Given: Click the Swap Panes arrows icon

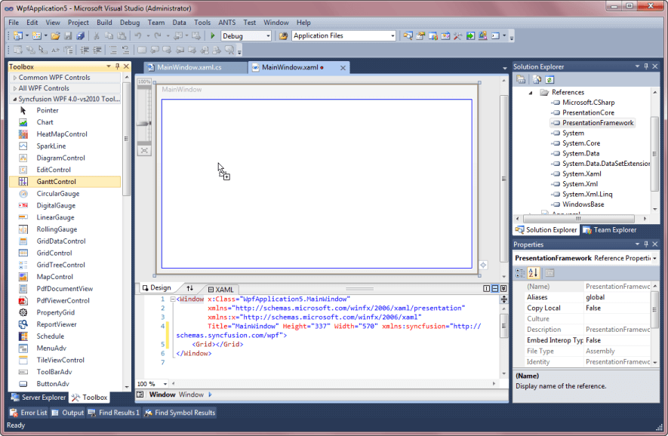Looking at the screenshot, I should tap(190, 288).
